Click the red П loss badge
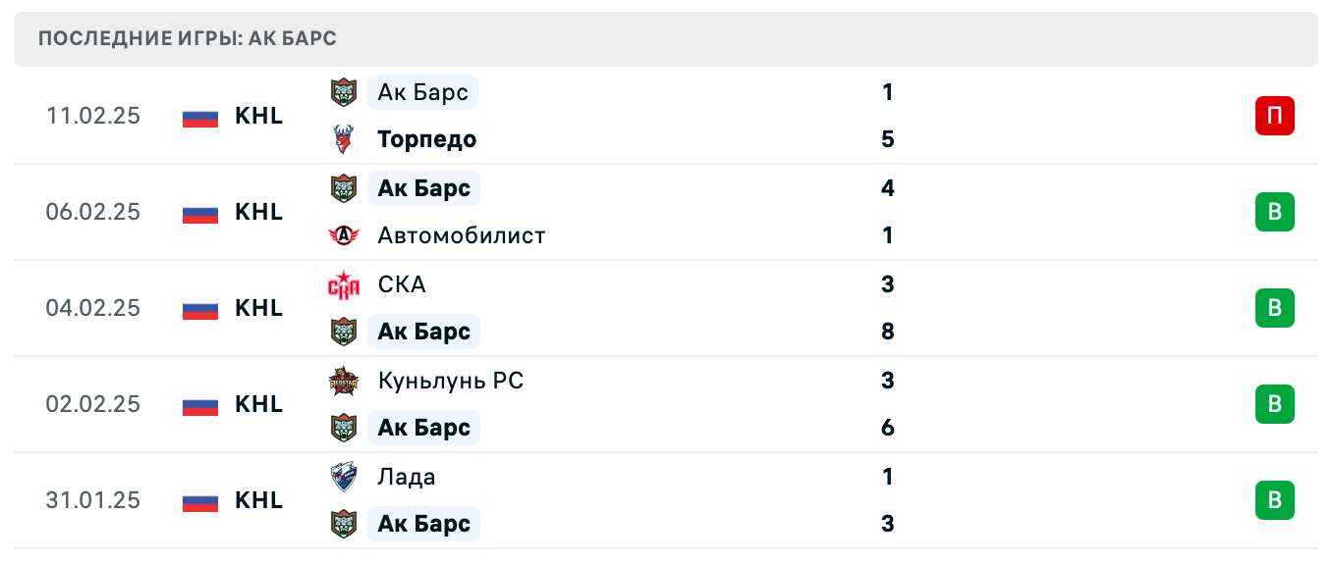 click(1274, 116)
